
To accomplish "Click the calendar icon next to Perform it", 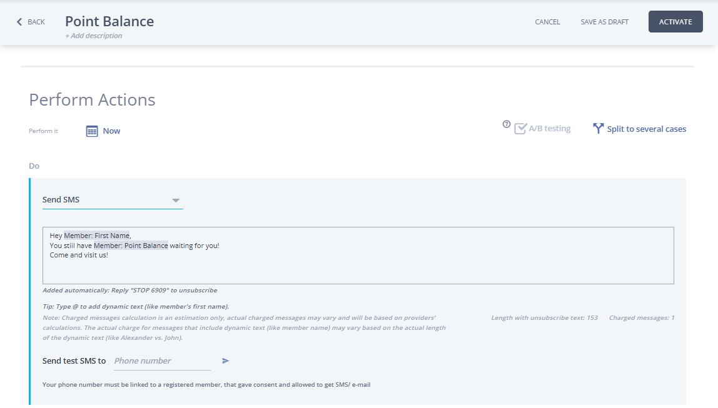I will point(92,131).
